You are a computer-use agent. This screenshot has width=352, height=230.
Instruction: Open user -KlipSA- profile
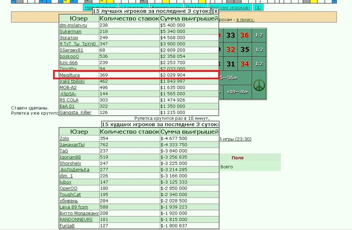pyautogui.click(x=68, y=94)
